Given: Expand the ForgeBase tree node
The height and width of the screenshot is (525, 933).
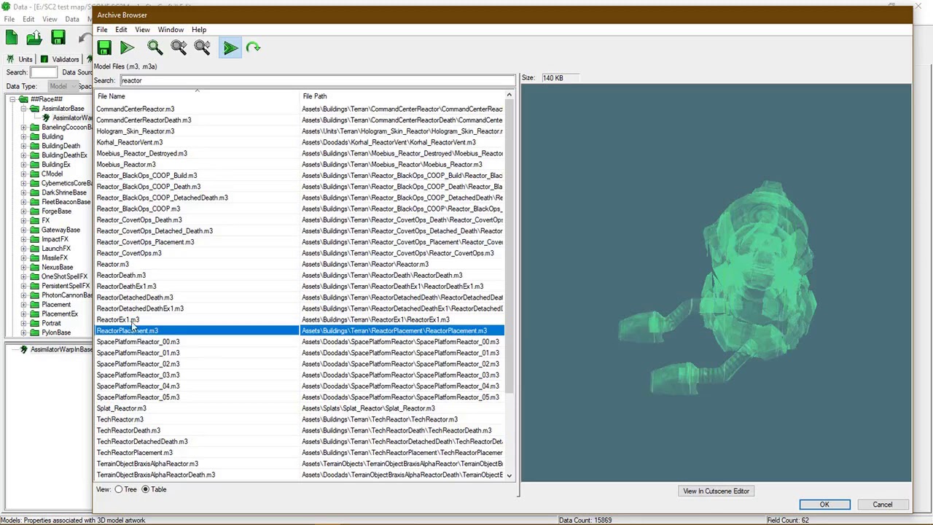Looking at the screenshot, I should pos(23,211).
